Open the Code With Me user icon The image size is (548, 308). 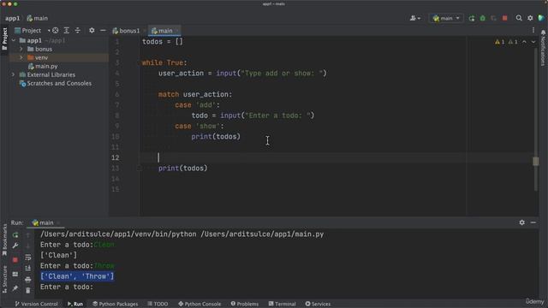click(x=415, y=18)
